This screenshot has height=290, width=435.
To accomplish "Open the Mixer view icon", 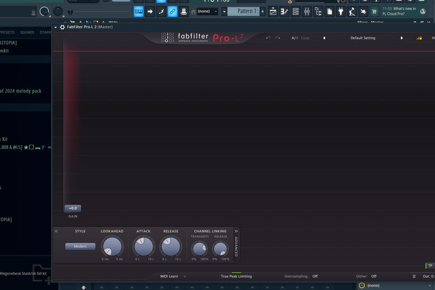I will [x=307, y=12].
